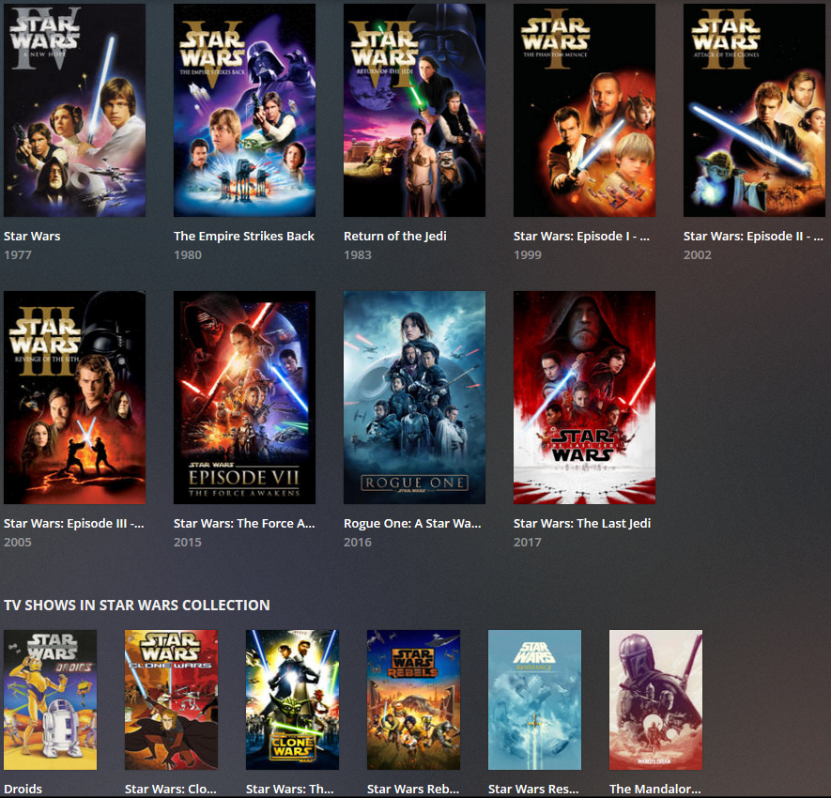This screenshot has height=798, width=831.
Task: Open the Star Wars Resistance poster
Action: [534, 699]
